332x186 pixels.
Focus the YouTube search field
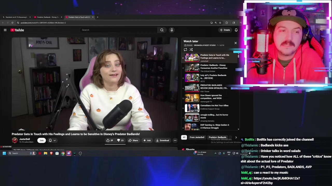point(119,30)
